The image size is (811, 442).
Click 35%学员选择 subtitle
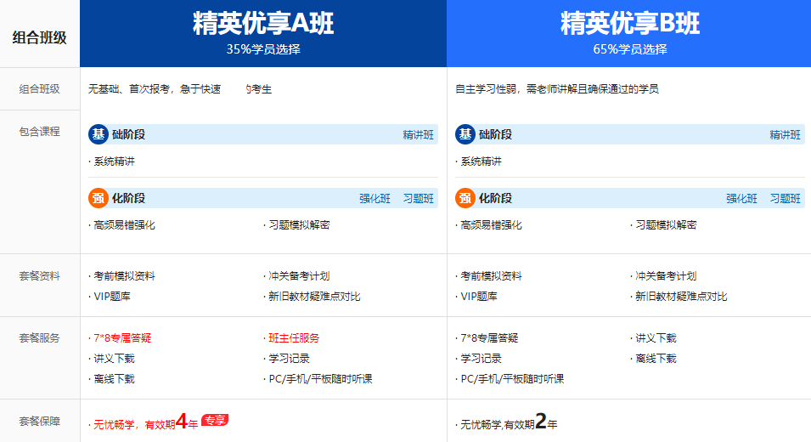(x=263, y=49)
